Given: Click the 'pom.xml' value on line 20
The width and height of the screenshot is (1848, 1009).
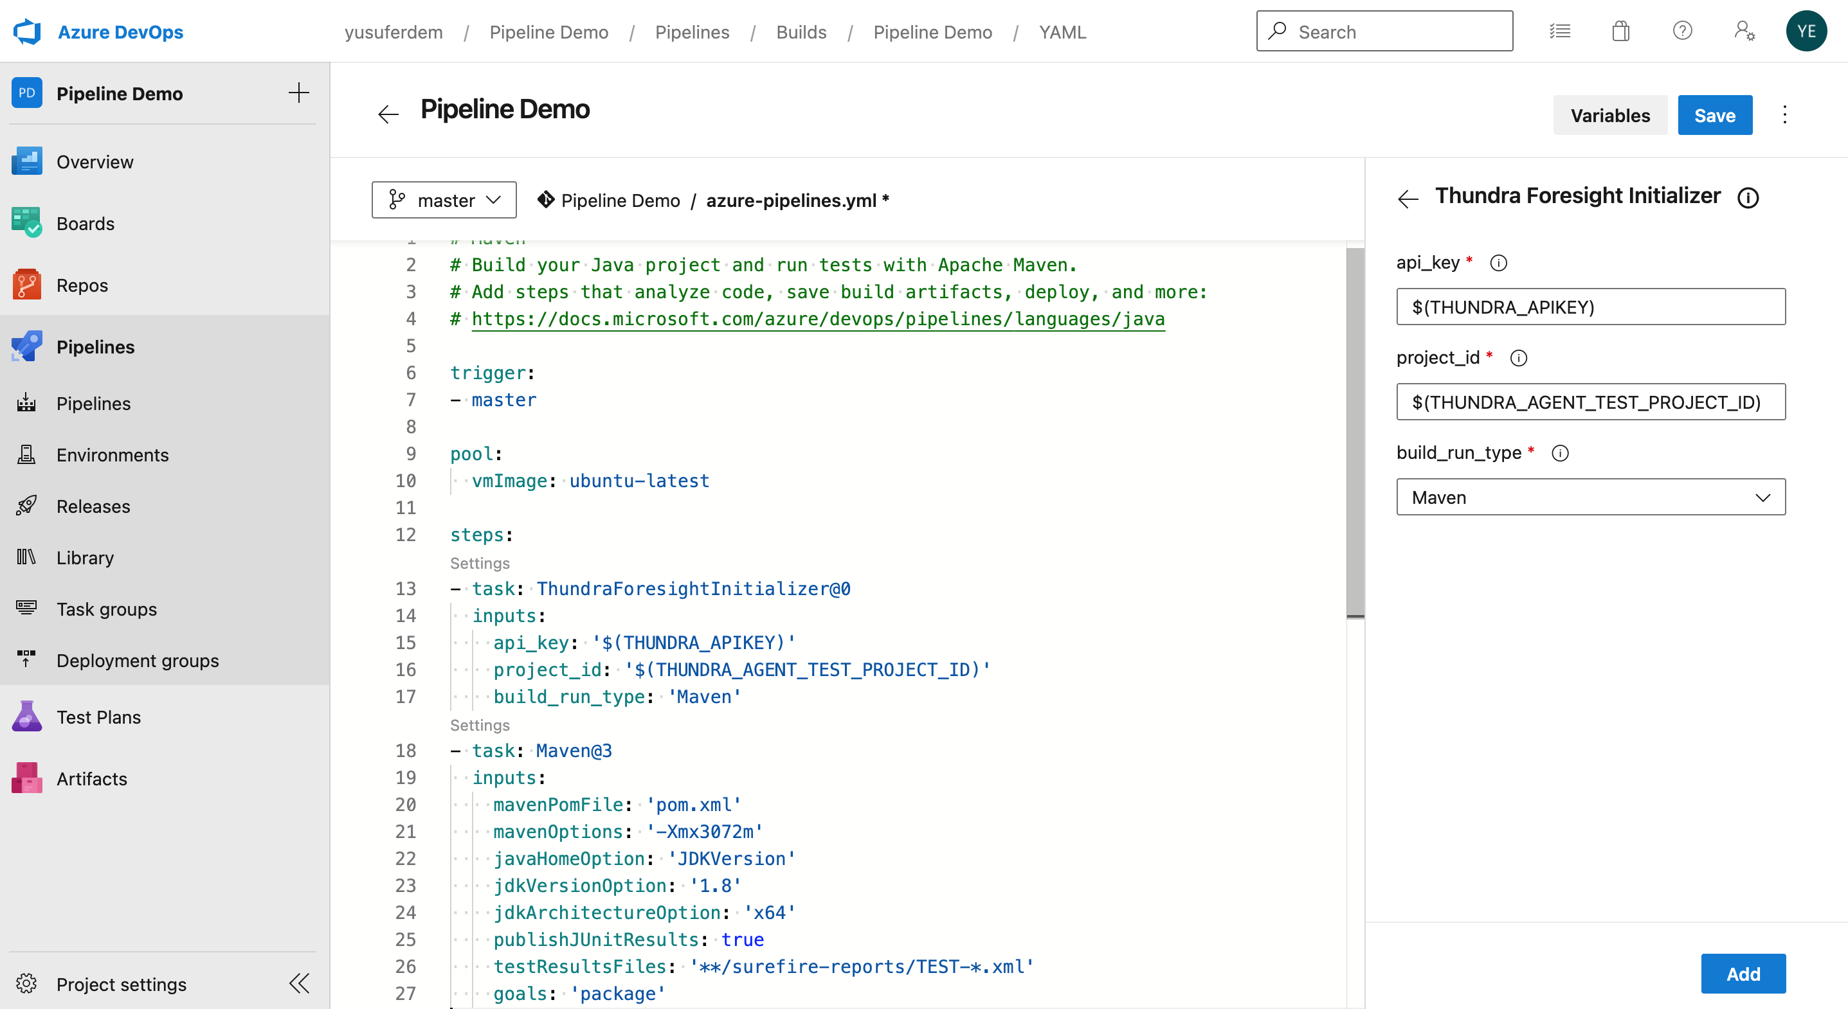Looking at the screenshot, I should (693, 805).
